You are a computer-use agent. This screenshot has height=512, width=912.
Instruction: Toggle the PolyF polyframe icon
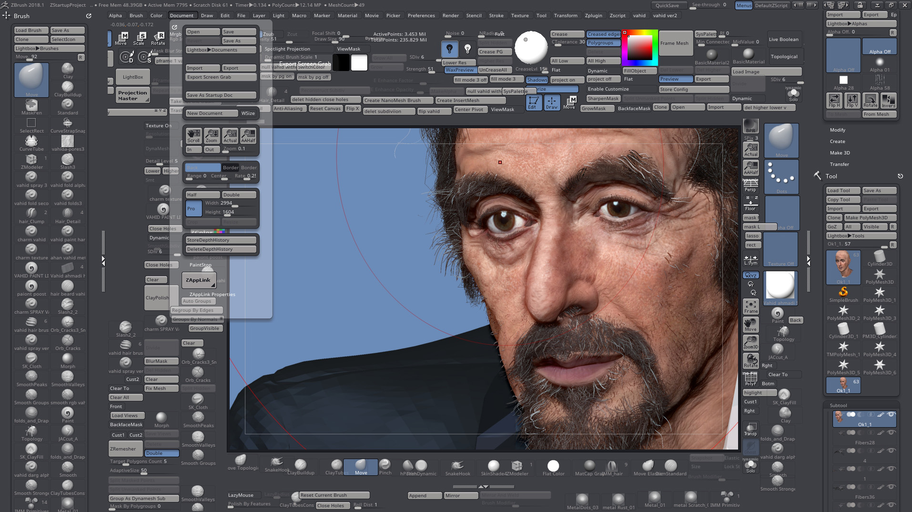point(751,379)
